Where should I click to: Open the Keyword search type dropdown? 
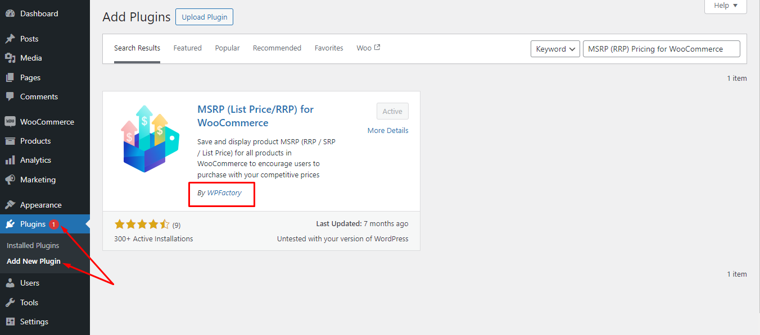click(x=555, y=49)
